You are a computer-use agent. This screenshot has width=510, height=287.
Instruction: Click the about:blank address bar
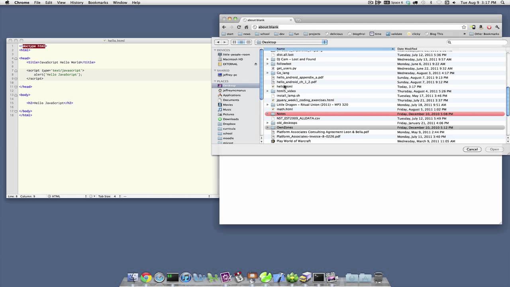pyautogui.click(x=359, y=27)
